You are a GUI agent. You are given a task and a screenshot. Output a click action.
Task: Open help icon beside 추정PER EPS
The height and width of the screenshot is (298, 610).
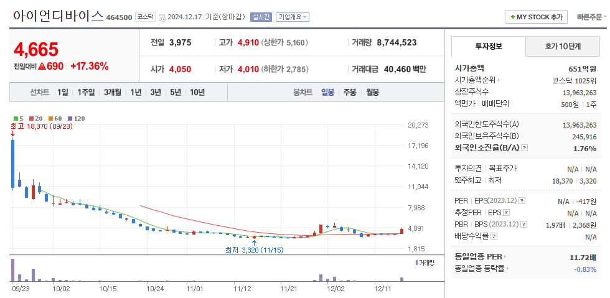point(506,213)
